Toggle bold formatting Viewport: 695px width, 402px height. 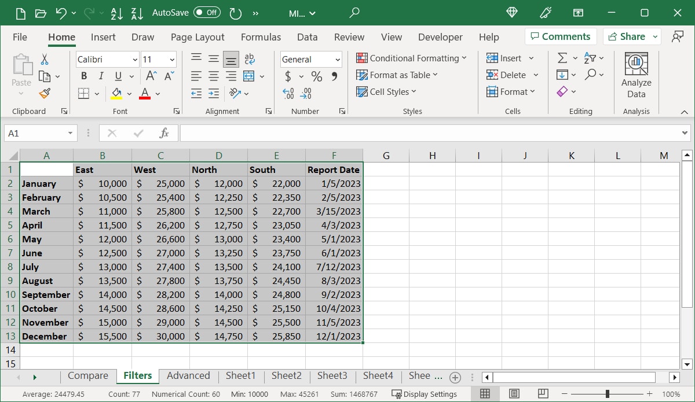[83, 75]
